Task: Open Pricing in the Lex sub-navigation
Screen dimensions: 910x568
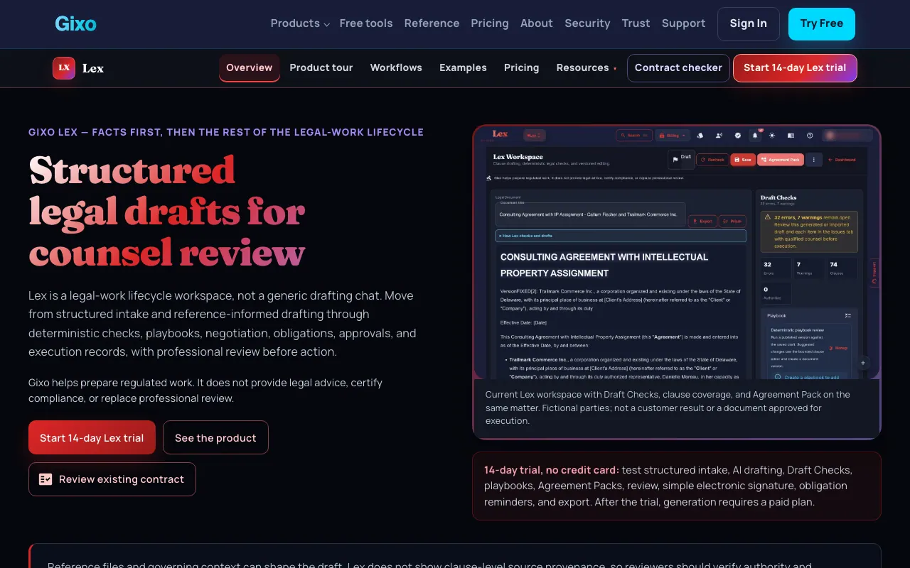Action: click(x=521, y=68)
